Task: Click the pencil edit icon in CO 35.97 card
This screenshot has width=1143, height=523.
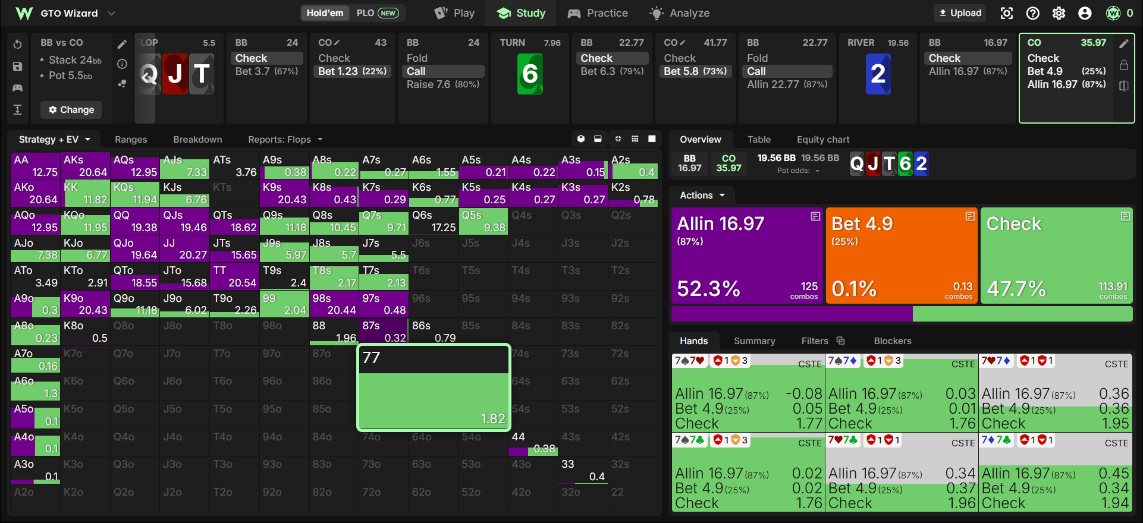Action: [1123, 43]
